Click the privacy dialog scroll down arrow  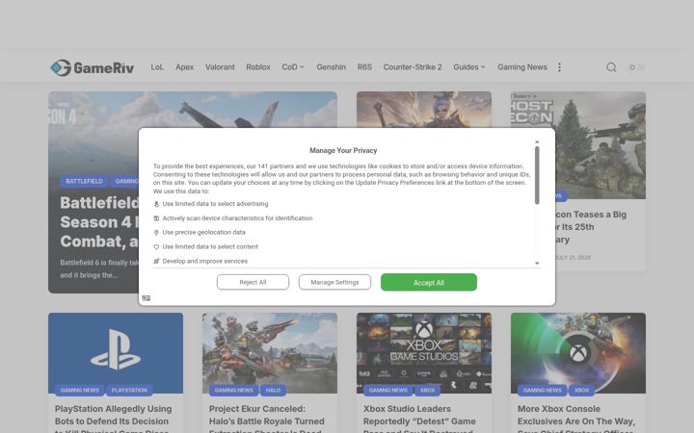click(537, 263)
